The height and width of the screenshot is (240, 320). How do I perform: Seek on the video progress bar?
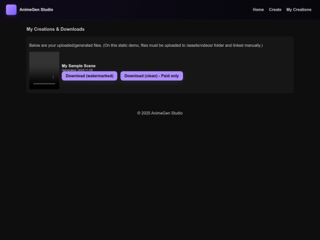point(44,84)
